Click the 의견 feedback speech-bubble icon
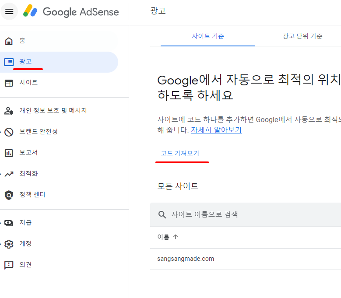This screenshot has width=341, height=298. click(9, 265)
